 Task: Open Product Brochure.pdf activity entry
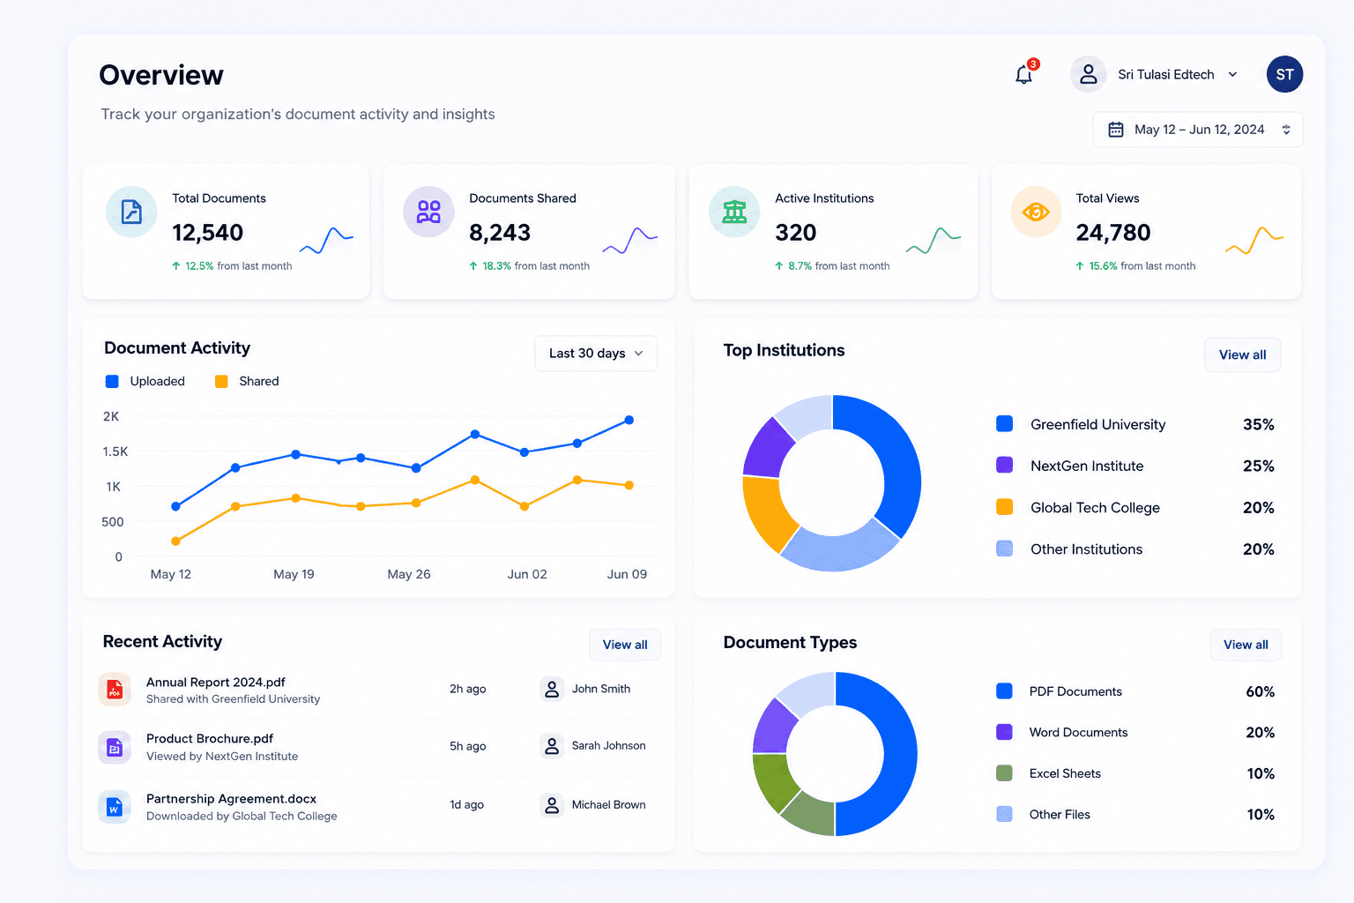tap(378, 747)
